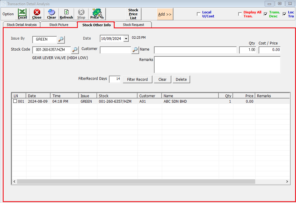Open the Stock Request tab

(134, 25)
